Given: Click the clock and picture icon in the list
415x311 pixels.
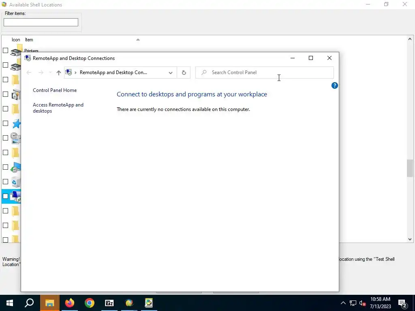Looking at the screenshot, I should pyautogui.click(x=15, y=138).
